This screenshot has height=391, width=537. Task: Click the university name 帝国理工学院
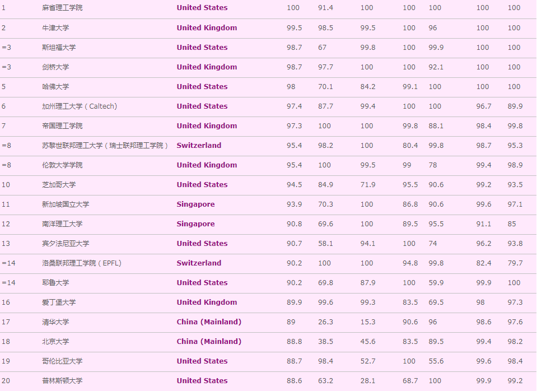62,126
